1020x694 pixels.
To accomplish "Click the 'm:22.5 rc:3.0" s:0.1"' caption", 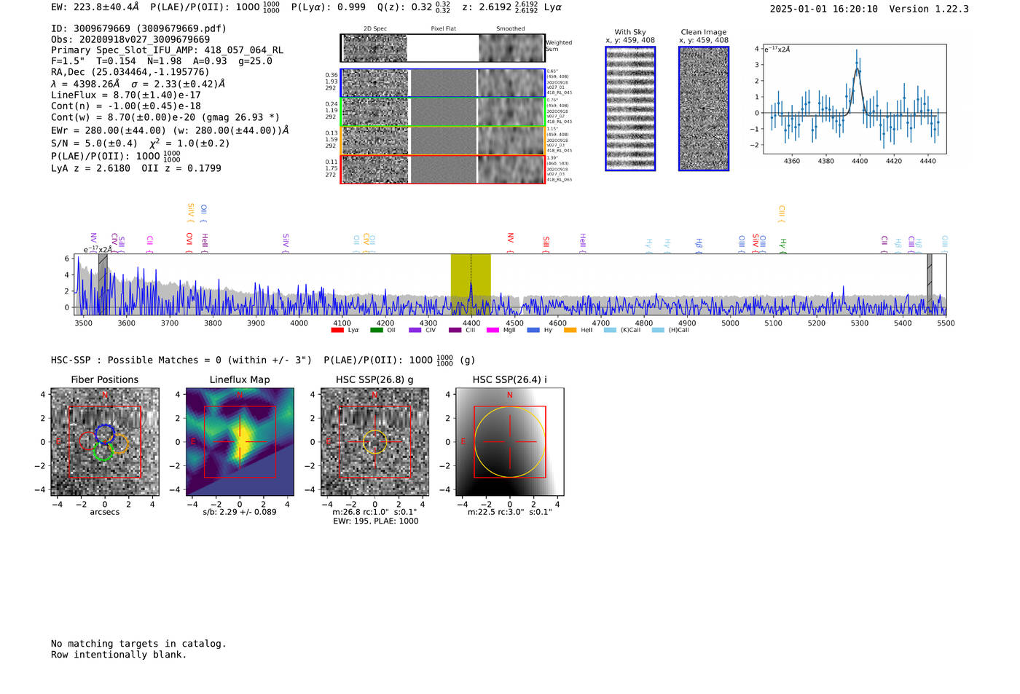I will (510, 512).
